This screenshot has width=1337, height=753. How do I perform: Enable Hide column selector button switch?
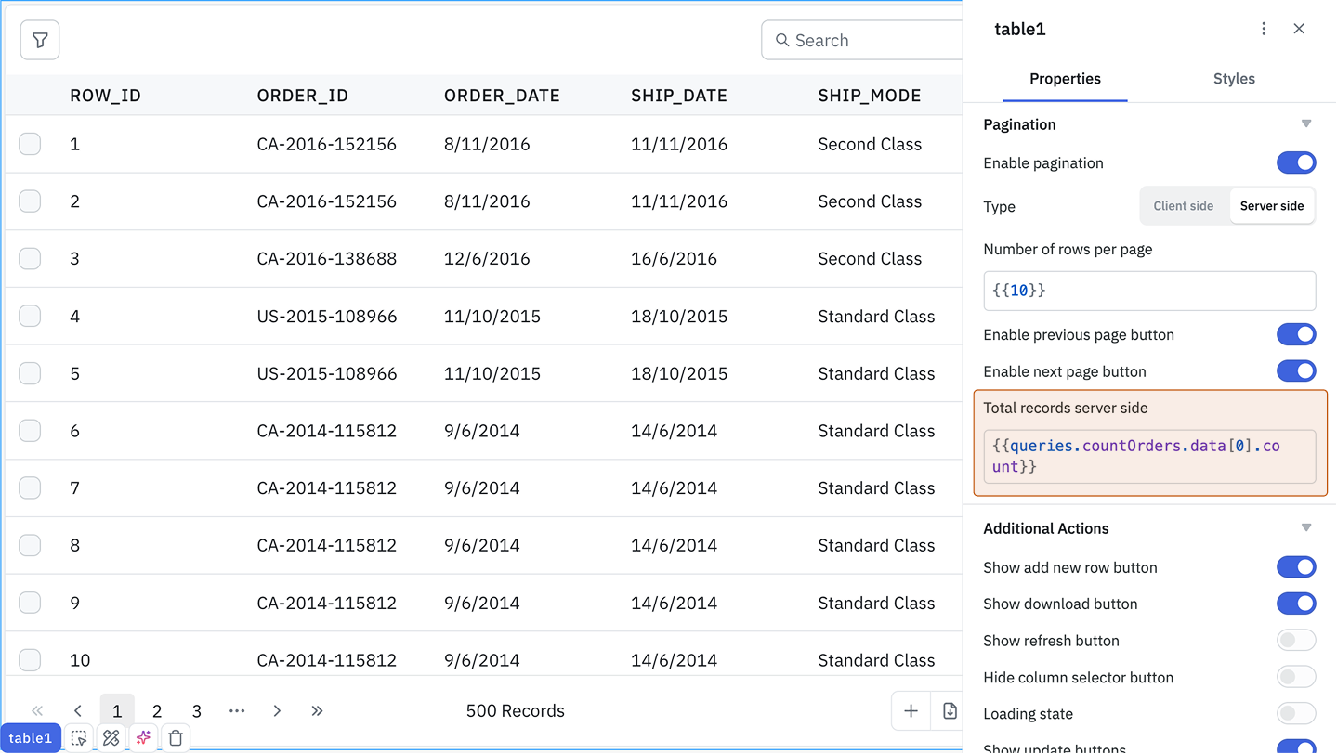tap(1296, 677)
